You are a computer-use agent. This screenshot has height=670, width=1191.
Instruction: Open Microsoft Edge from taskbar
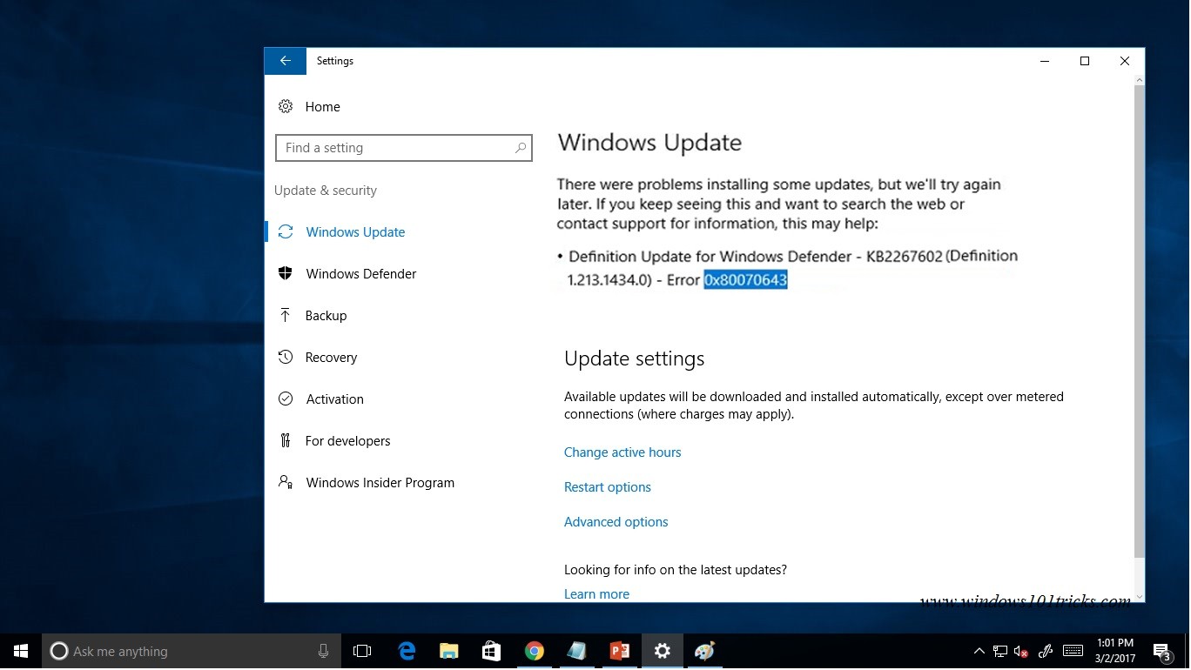tap(407, 651)
